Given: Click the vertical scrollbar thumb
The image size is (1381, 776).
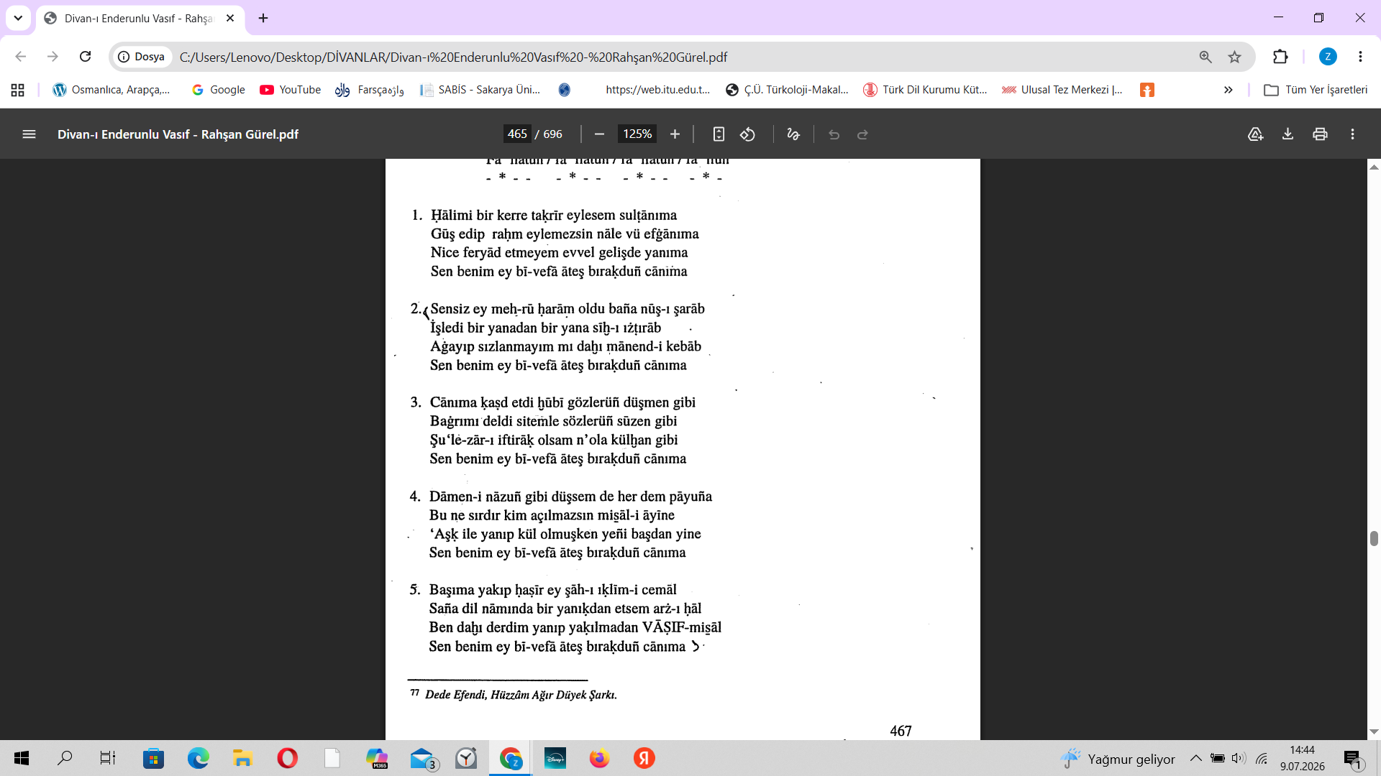Looking at the screenshot, I should (1374, 539).
